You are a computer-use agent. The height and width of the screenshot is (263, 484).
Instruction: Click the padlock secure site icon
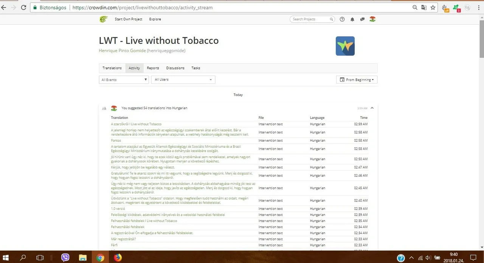coord(35,7)
